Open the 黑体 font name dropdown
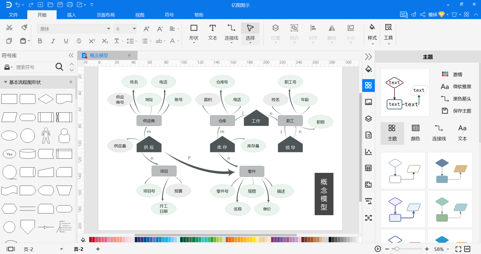 tap(74, 29)
